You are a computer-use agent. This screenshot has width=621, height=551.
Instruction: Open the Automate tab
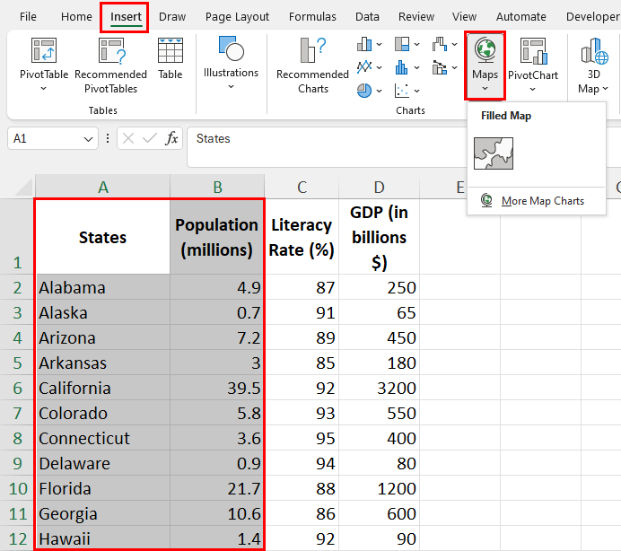click(x=521, y=17)
